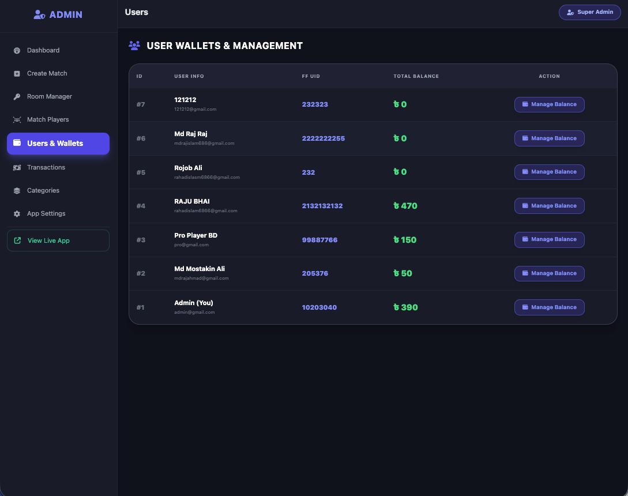Click the row ID #7
This screenshot has width=628, height=496.
(141, 104)
